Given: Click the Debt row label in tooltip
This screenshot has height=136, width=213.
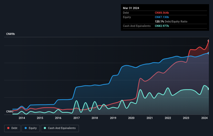Looking at the screenshot, I should click(126, 13).
